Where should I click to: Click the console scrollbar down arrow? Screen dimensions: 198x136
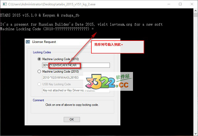195,133
